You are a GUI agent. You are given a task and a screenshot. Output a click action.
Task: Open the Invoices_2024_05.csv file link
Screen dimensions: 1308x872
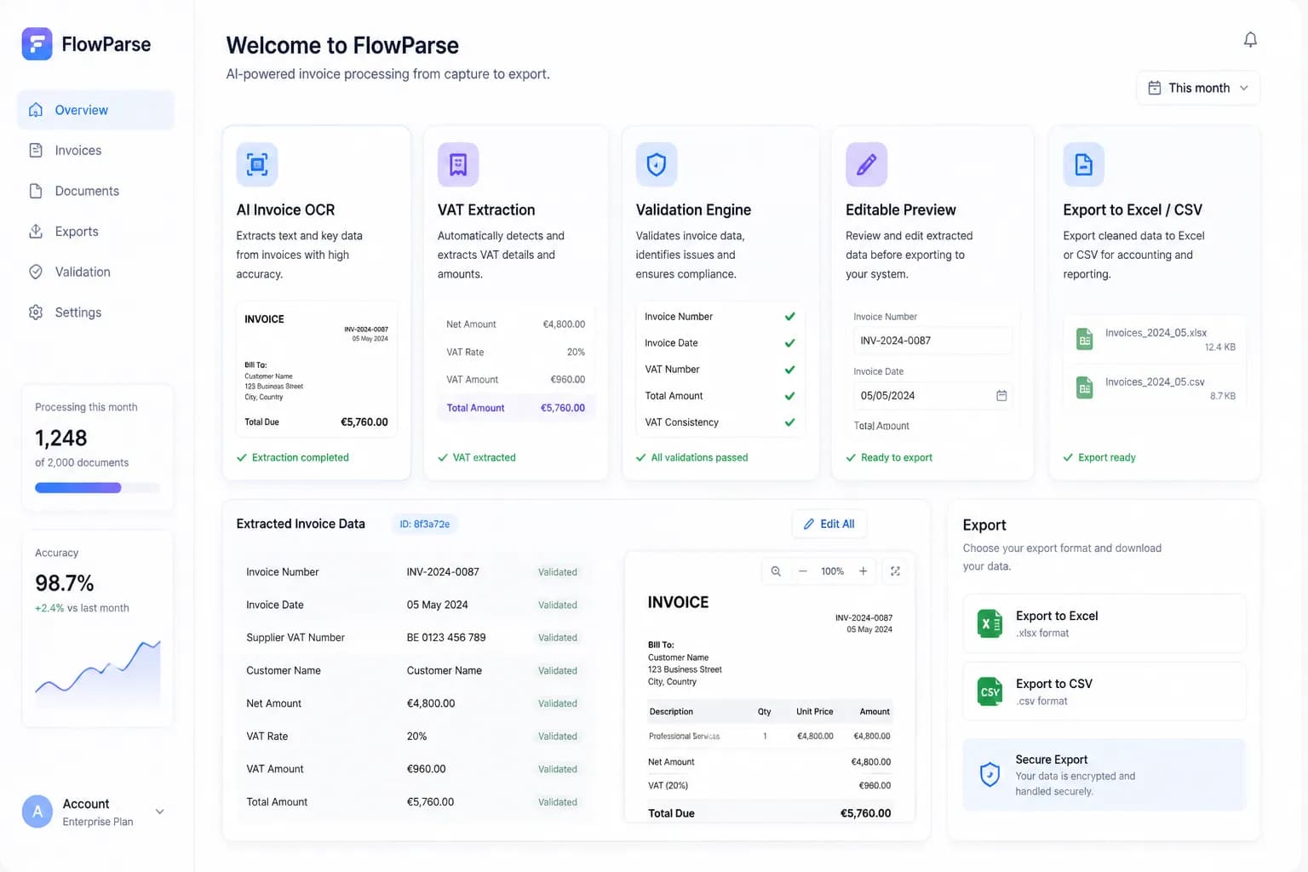click(1155, 382)
